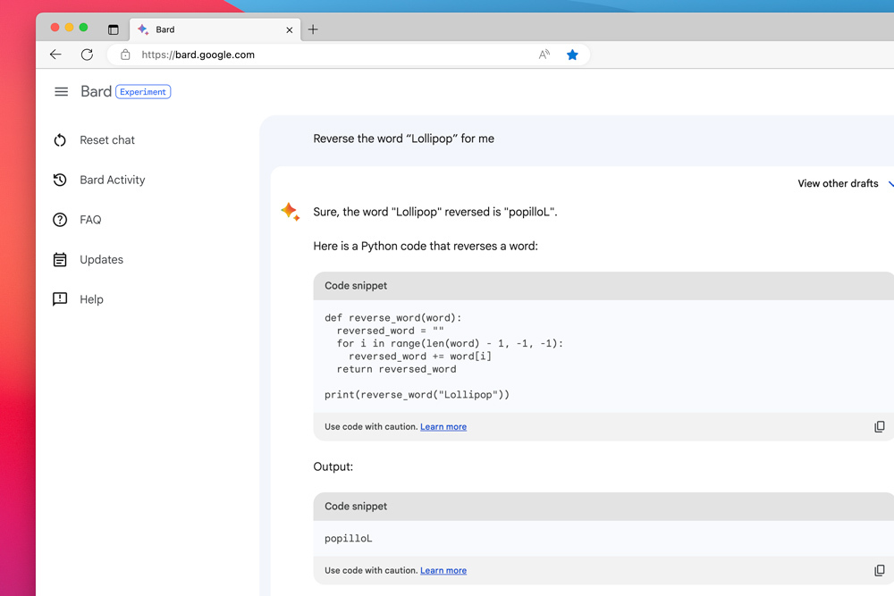Close the Bard browser tab

(x=290, y=30)
